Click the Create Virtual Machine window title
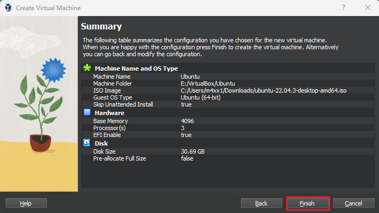The height and width of the screenshot is (213, 379). pos(48,8)
